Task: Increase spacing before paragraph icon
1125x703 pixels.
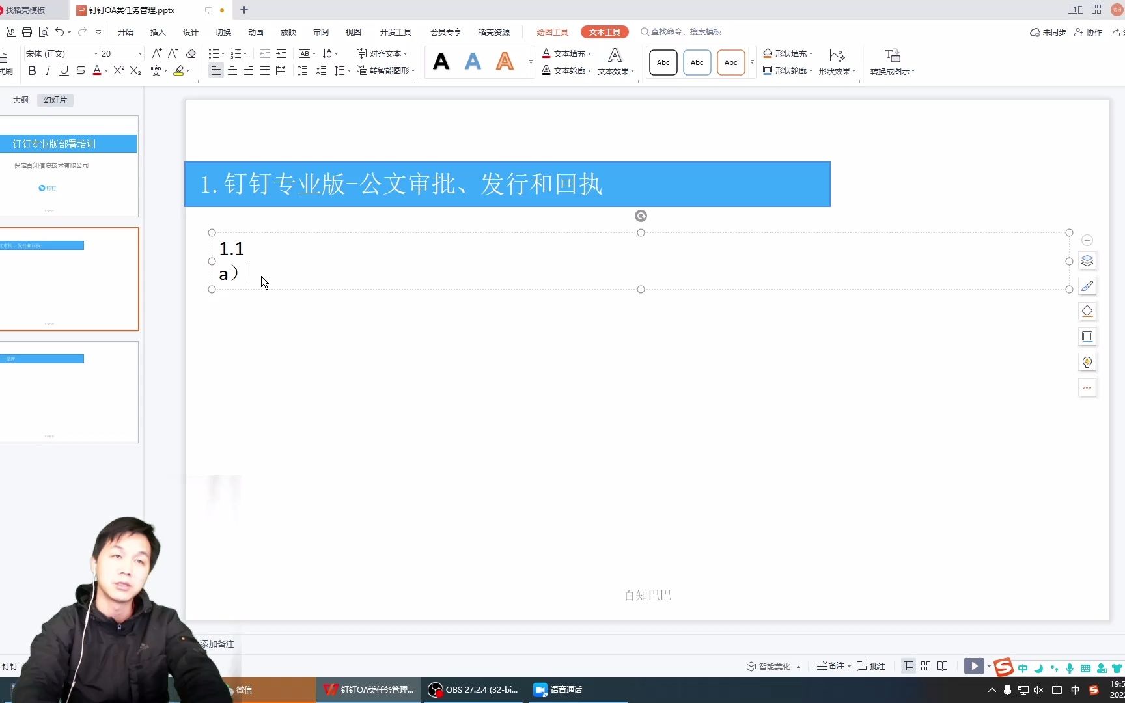Action: tap(303, 70)
